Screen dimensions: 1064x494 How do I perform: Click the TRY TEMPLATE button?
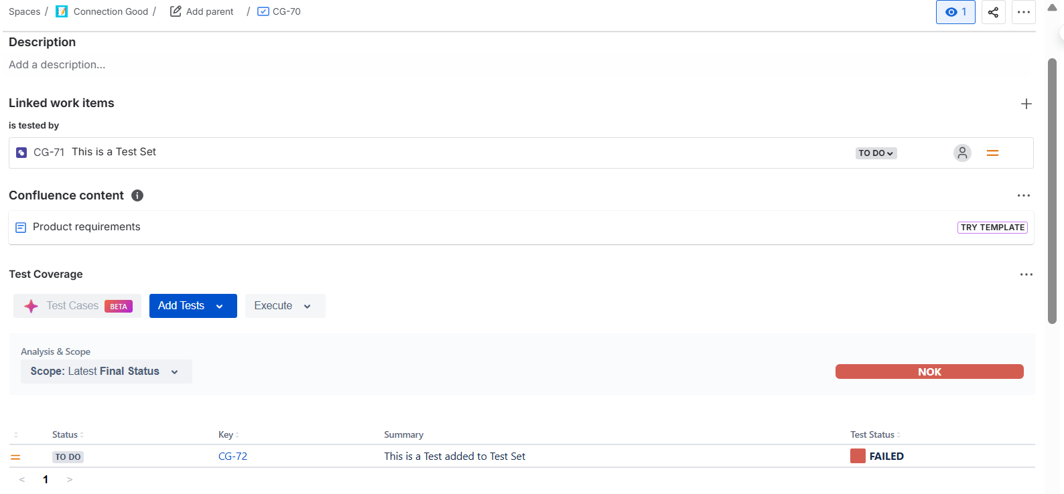(x=992, y=228)
